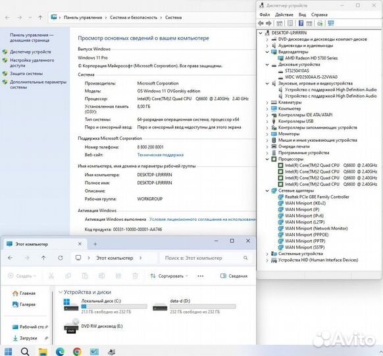
Task: Launch Google Chrome from taskbar
Action: point(77,351)
